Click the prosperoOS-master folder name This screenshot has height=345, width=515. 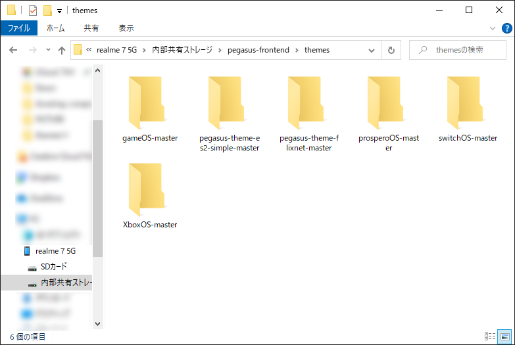click(x=389, y=143)
